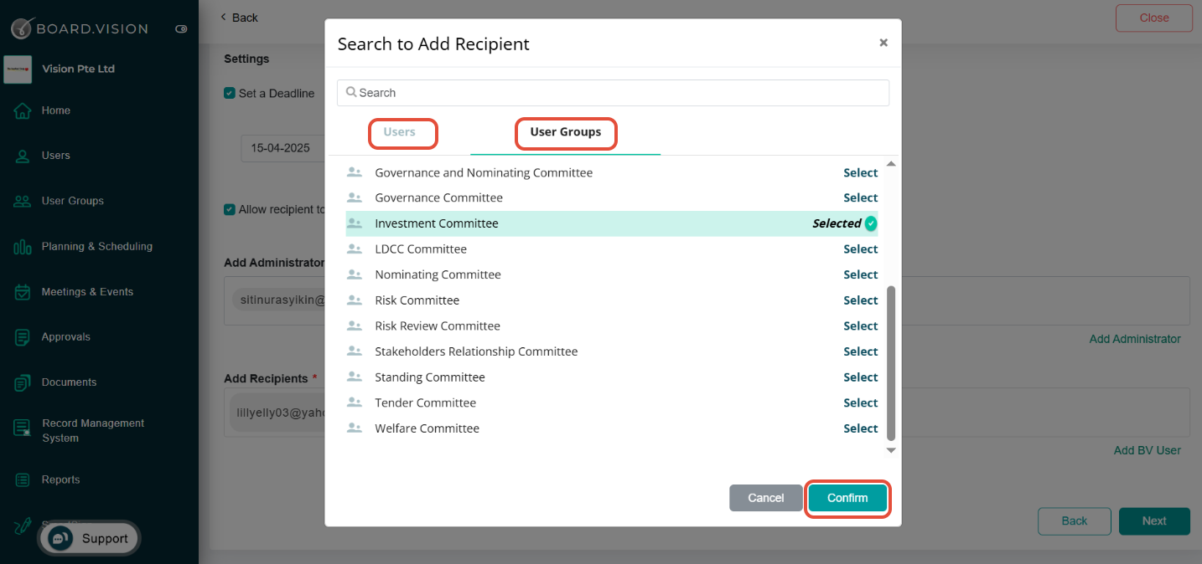Confirm the recipient selection
Viewport: 1202px width, 564px height.
847,498
